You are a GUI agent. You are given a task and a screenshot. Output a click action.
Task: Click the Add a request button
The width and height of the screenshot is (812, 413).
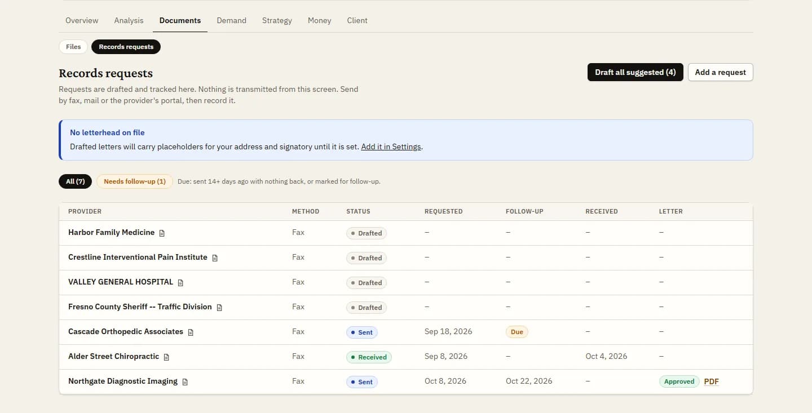point(720,72)
